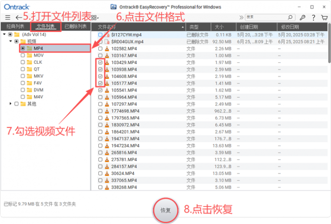Screen dimensions: 331x224
Task: Expand the 其他 folder node
Action: coord(10,104)
